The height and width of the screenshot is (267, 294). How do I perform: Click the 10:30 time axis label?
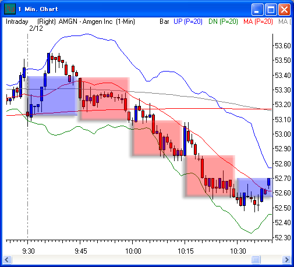pos(238,251)
